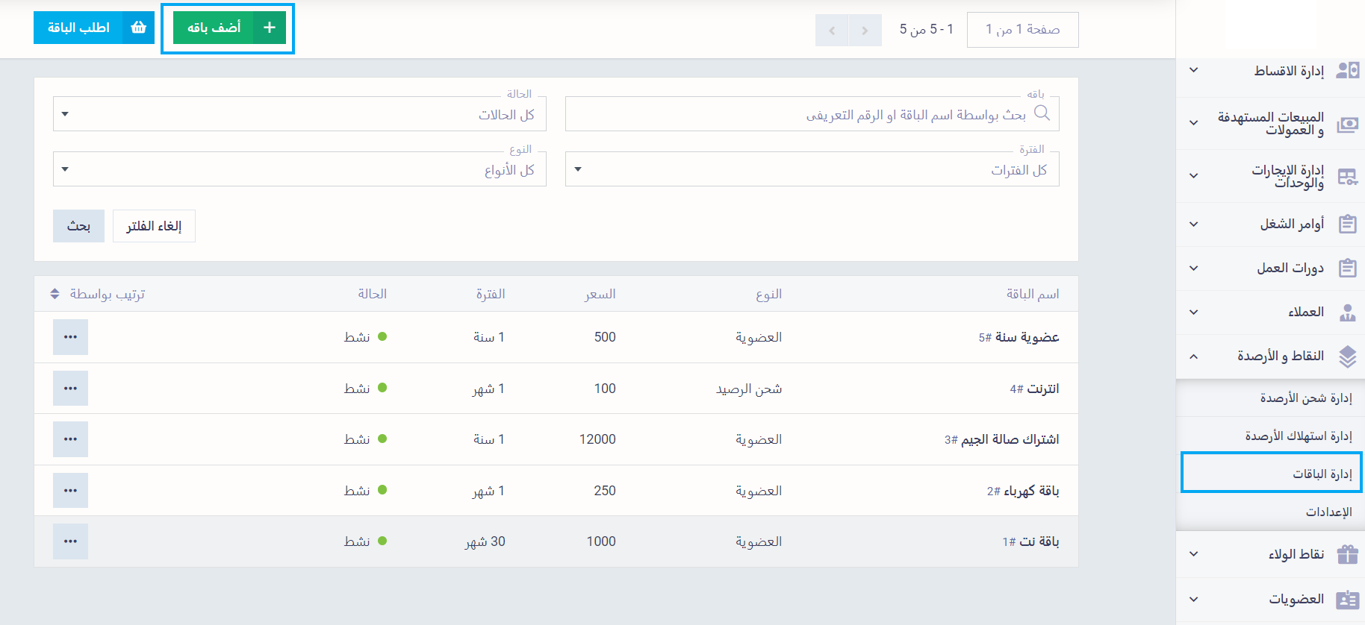Image resolution: width=1365 pixels, height=625 pixels.
Task: Open actions menu for باقة نت row
Action: (x=70, y=541)
